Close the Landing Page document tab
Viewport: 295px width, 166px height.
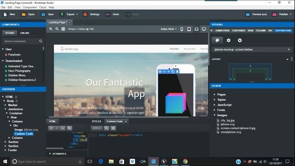[70, 23]
